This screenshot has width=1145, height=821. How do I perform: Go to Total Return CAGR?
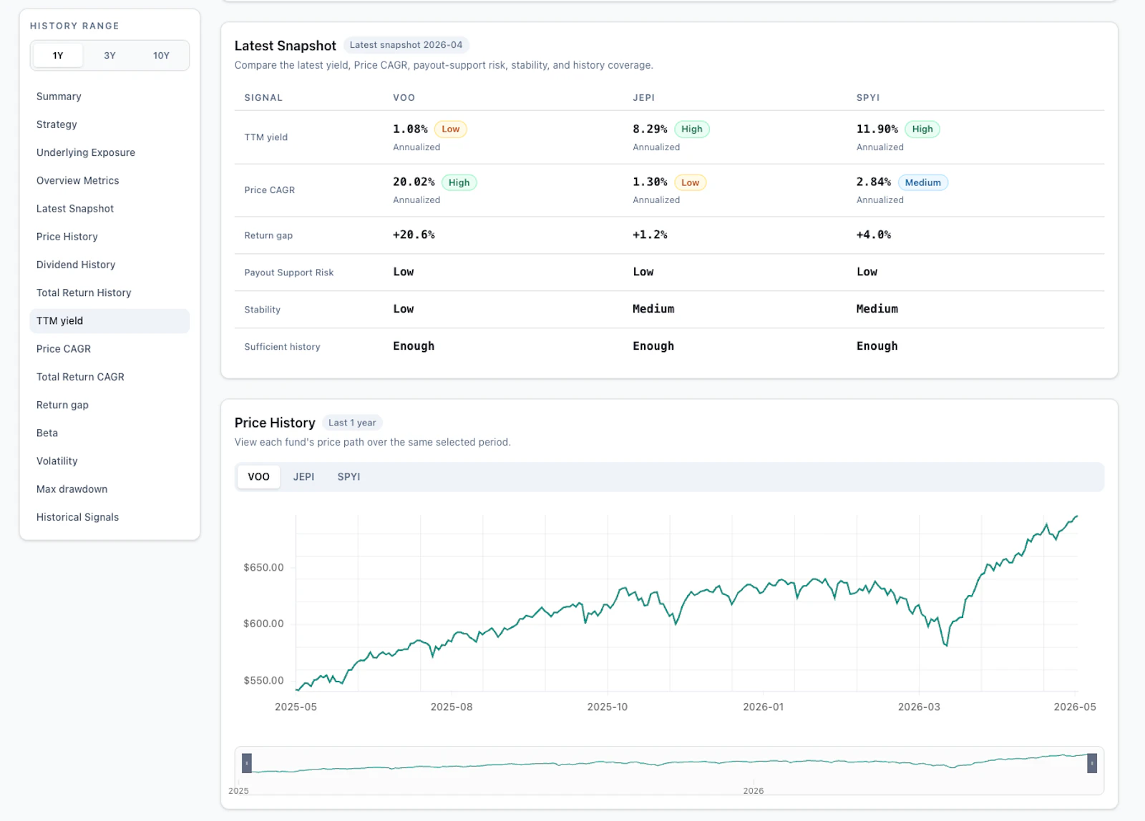click(109, 377)
